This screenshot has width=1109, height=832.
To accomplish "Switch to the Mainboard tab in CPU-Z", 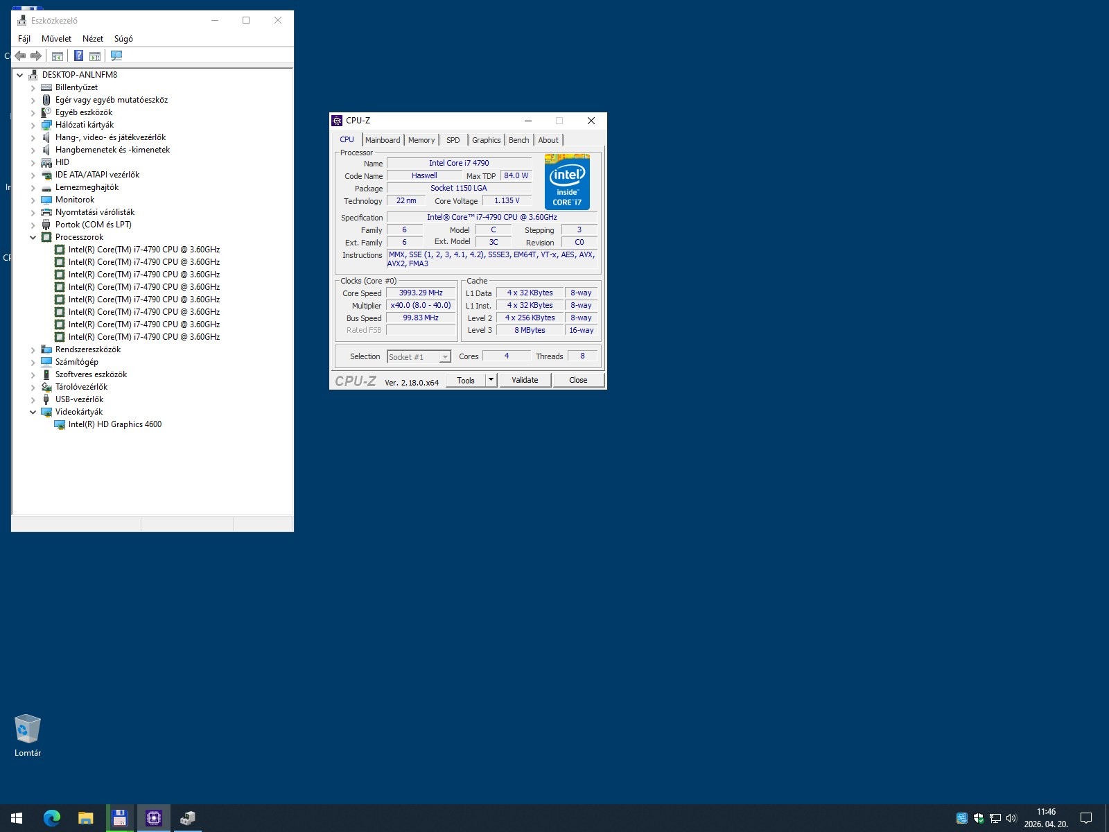I will pyautogui.click(x=383, y=140).
